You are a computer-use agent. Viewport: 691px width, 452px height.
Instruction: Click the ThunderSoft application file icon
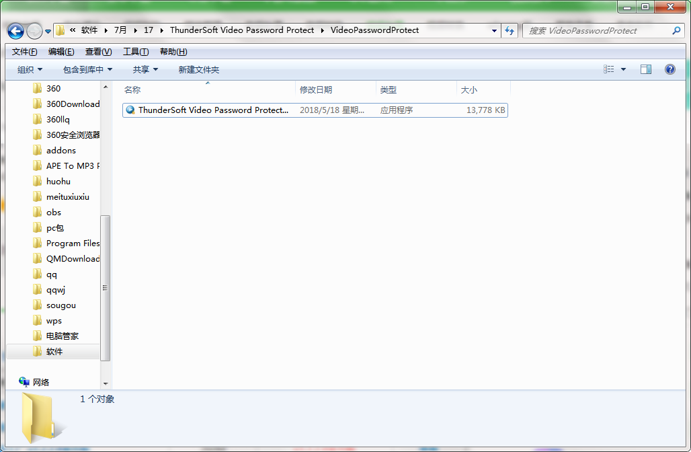click(x=130, y=110)
